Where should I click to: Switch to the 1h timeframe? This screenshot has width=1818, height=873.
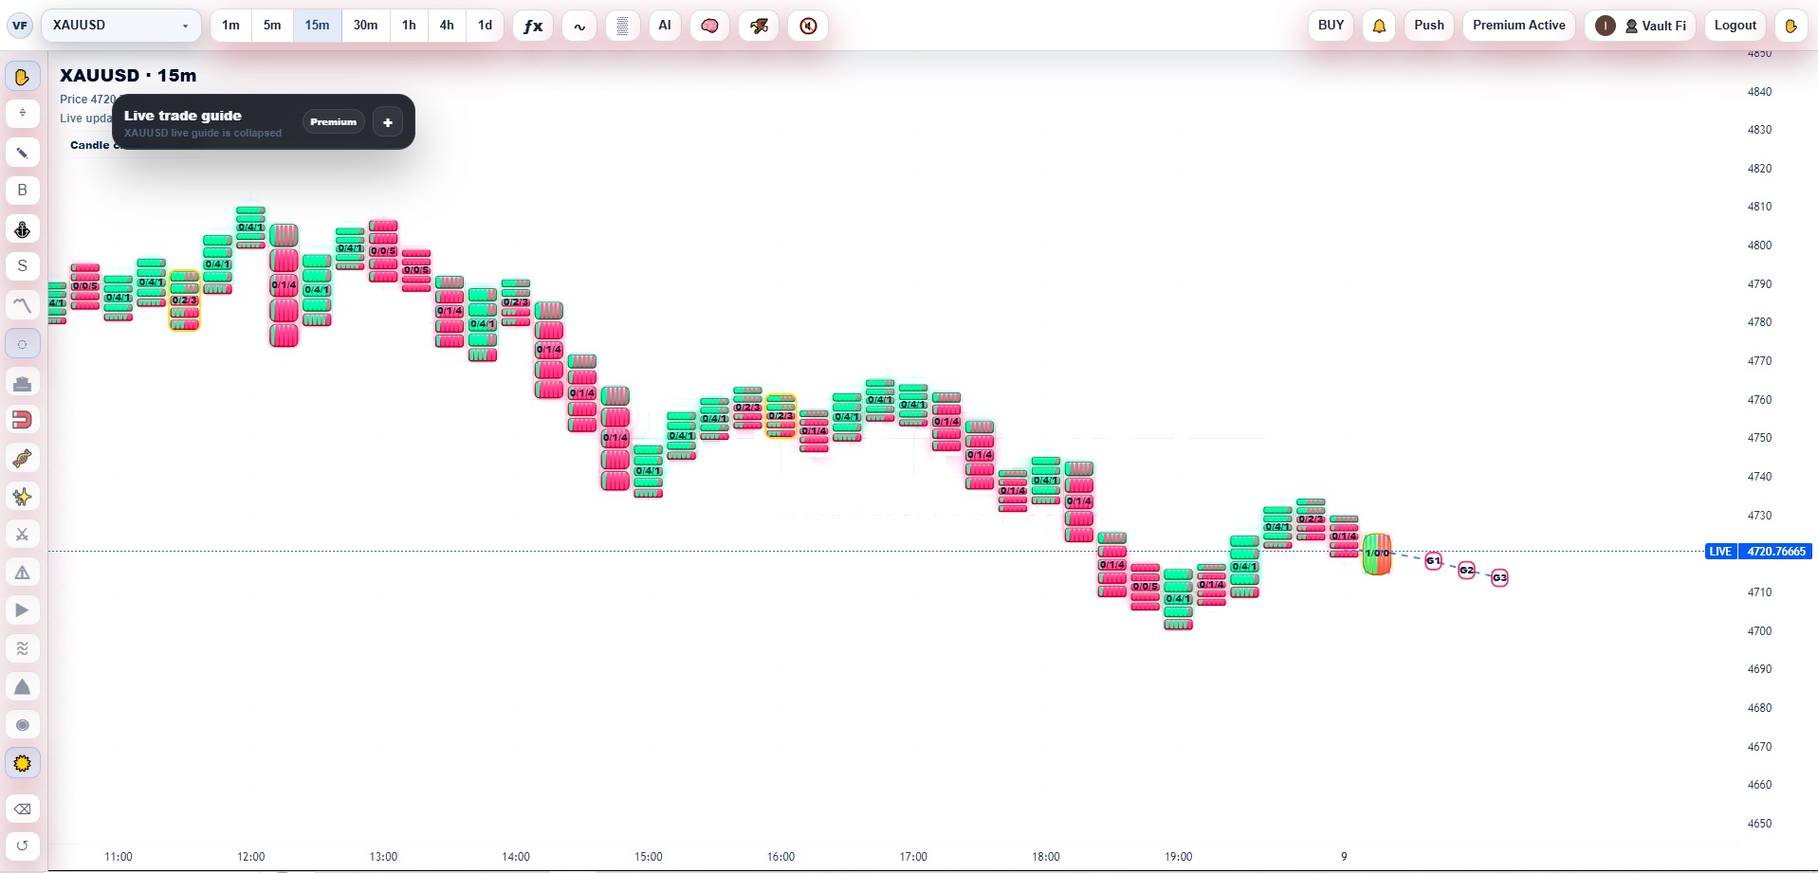click(409, 26)
